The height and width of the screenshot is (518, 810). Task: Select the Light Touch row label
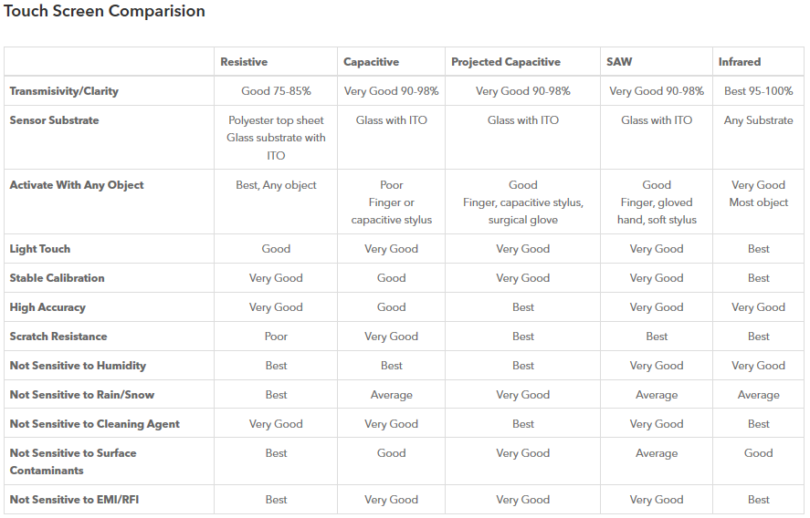coord(40,249)
